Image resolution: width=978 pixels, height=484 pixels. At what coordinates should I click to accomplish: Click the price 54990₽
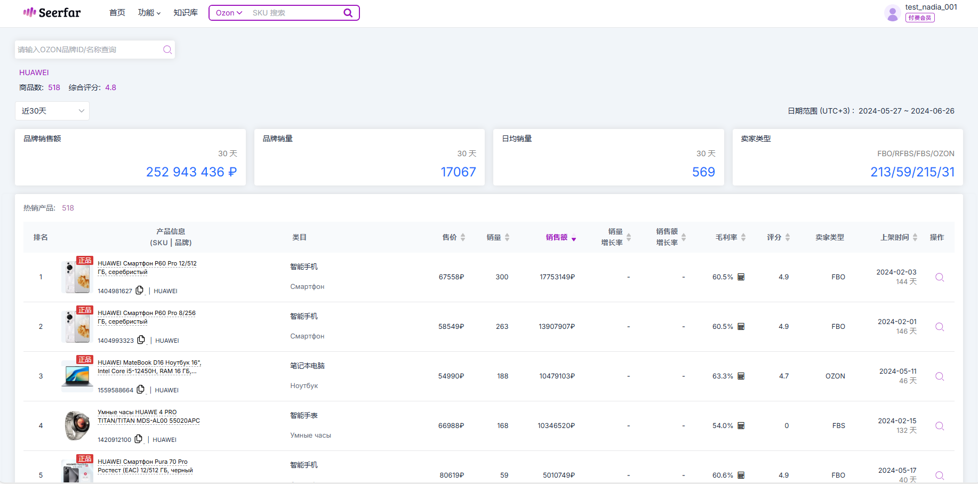pyautogui.click(x=451, y=376)
